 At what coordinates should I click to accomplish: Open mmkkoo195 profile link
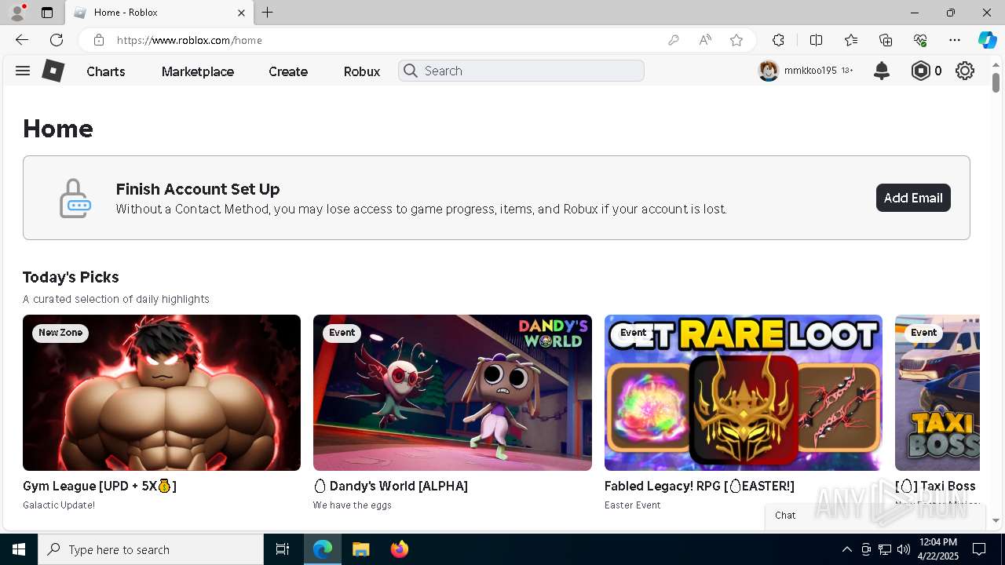coord(810,71)
